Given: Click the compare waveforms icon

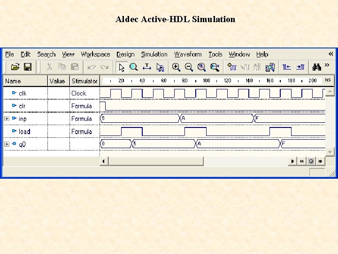Looking at the screenshot, I should (x=270, y=67).
